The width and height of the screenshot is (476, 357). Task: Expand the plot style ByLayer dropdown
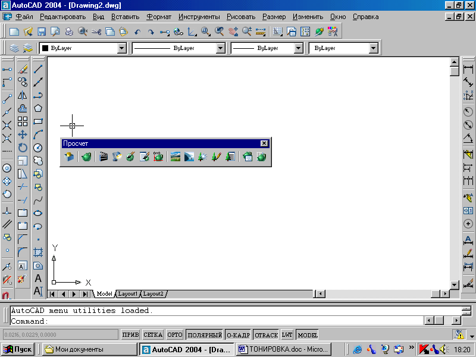pos(374,48)
